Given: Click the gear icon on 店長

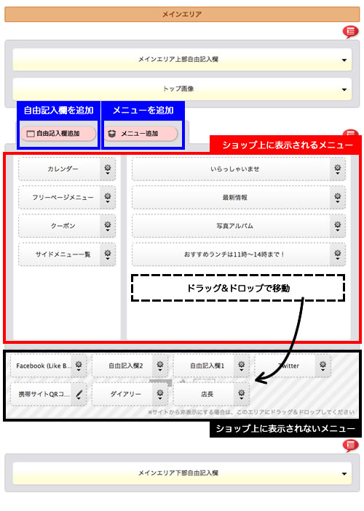Looking at the screenshot, I should coord(242,394).
